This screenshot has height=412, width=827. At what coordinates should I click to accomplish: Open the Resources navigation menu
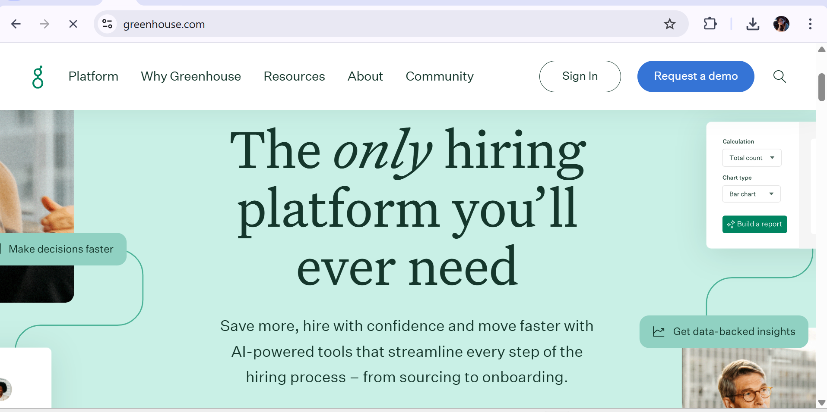(294, 76)
